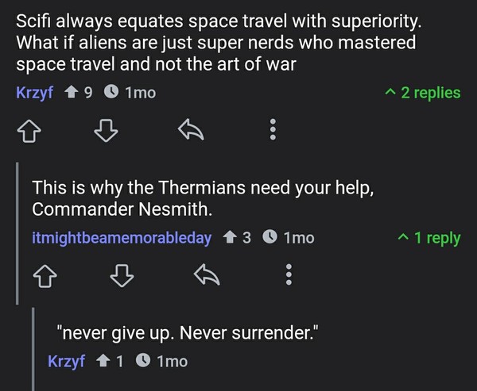Upvote Krzyf's comment about scifi space travel
The height and width of the screenshot is (391, 477).
[27, 128]
